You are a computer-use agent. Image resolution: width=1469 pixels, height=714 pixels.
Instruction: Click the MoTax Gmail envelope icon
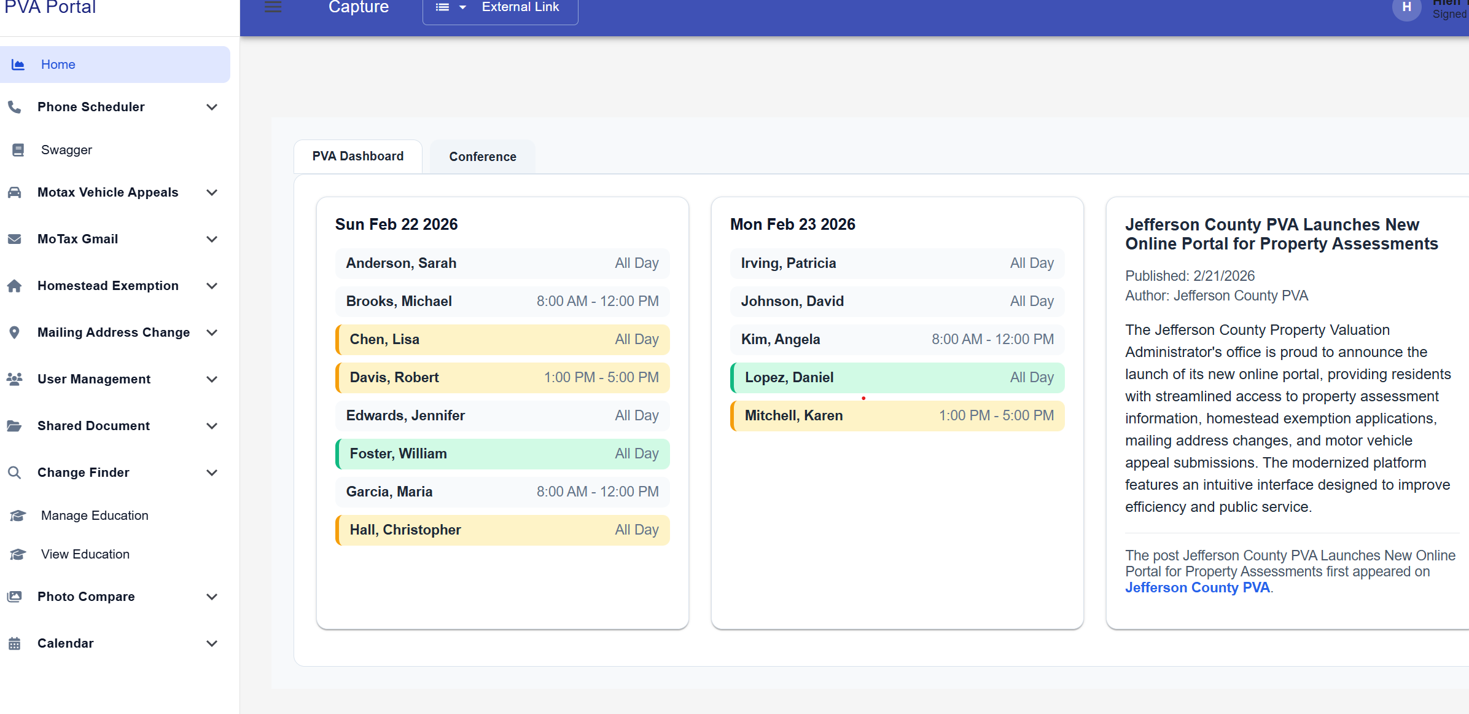14,239
